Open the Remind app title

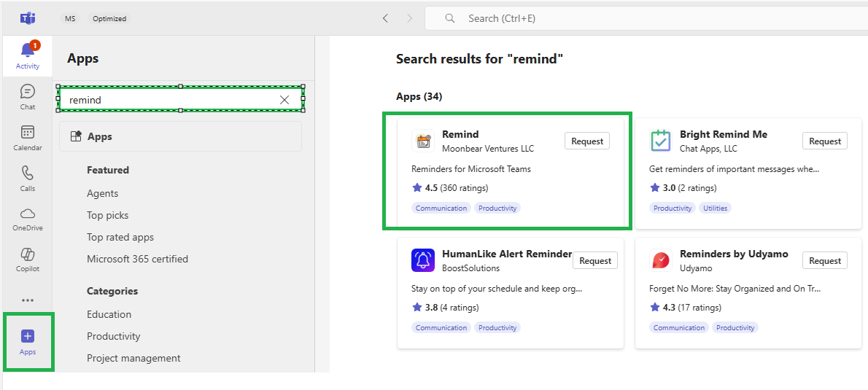tap(460, 134)
